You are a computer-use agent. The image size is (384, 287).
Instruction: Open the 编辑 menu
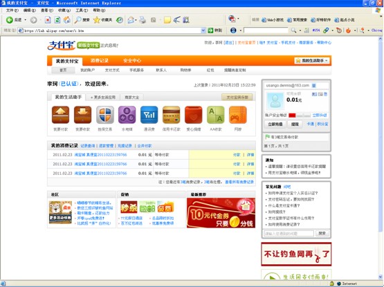click(x=29, y=10)
